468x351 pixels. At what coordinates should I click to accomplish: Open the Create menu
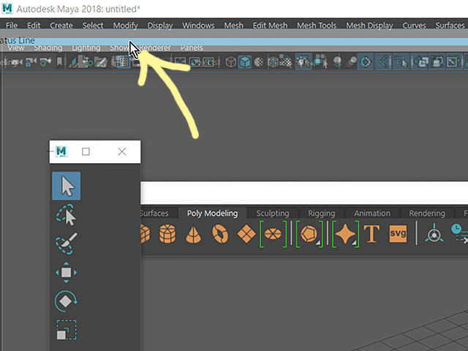[61, 26]
